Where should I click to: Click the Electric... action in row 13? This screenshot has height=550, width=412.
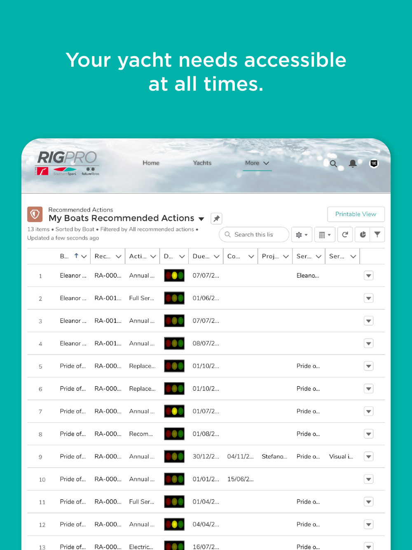[141, 547]
